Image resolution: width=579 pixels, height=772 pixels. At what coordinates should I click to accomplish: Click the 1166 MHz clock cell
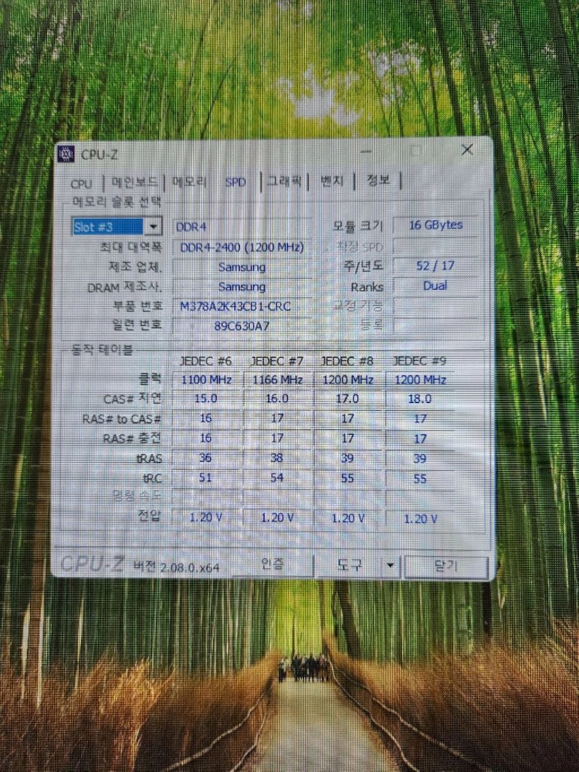pyautogui.click(x=278, y=380)
